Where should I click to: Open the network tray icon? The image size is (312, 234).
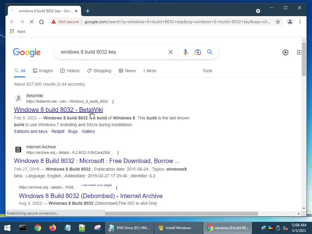pyautogui.click(x=264, y=228)
